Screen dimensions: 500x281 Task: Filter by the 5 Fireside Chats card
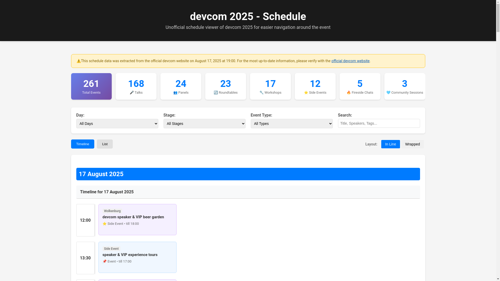[360, 86]
